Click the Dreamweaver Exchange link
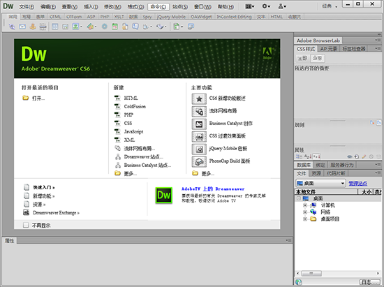The image size is (384, 287). (56, 213)
